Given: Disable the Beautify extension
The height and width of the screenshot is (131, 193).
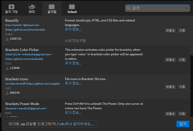Looking at the screenshot, I should coord(170,31).
